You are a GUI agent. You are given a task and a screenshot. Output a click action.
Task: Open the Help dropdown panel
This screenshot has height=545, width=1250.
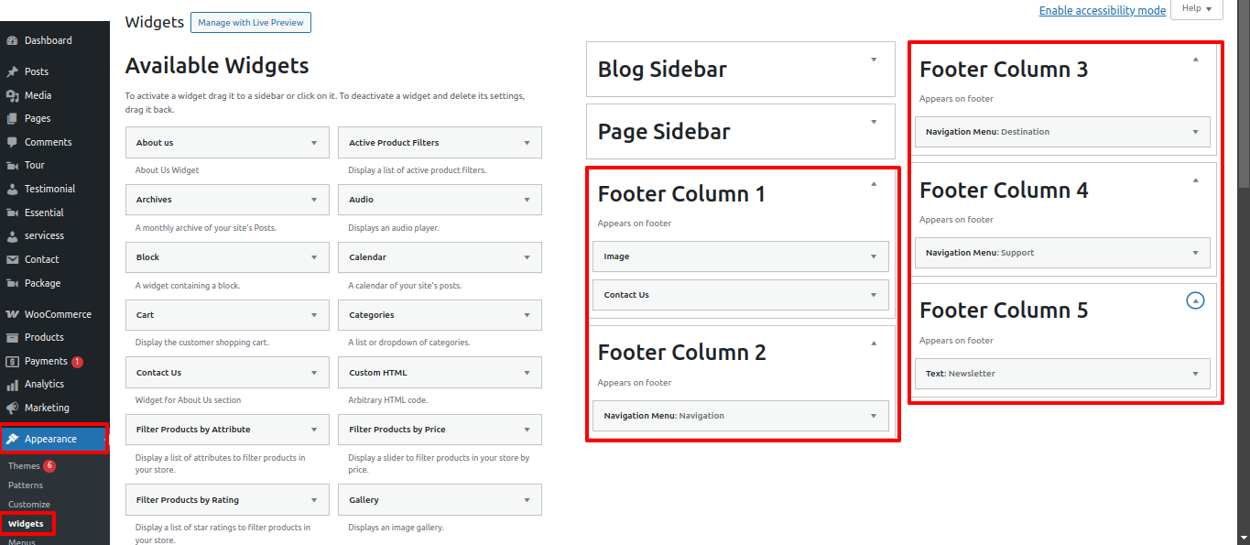[1196, 7]
